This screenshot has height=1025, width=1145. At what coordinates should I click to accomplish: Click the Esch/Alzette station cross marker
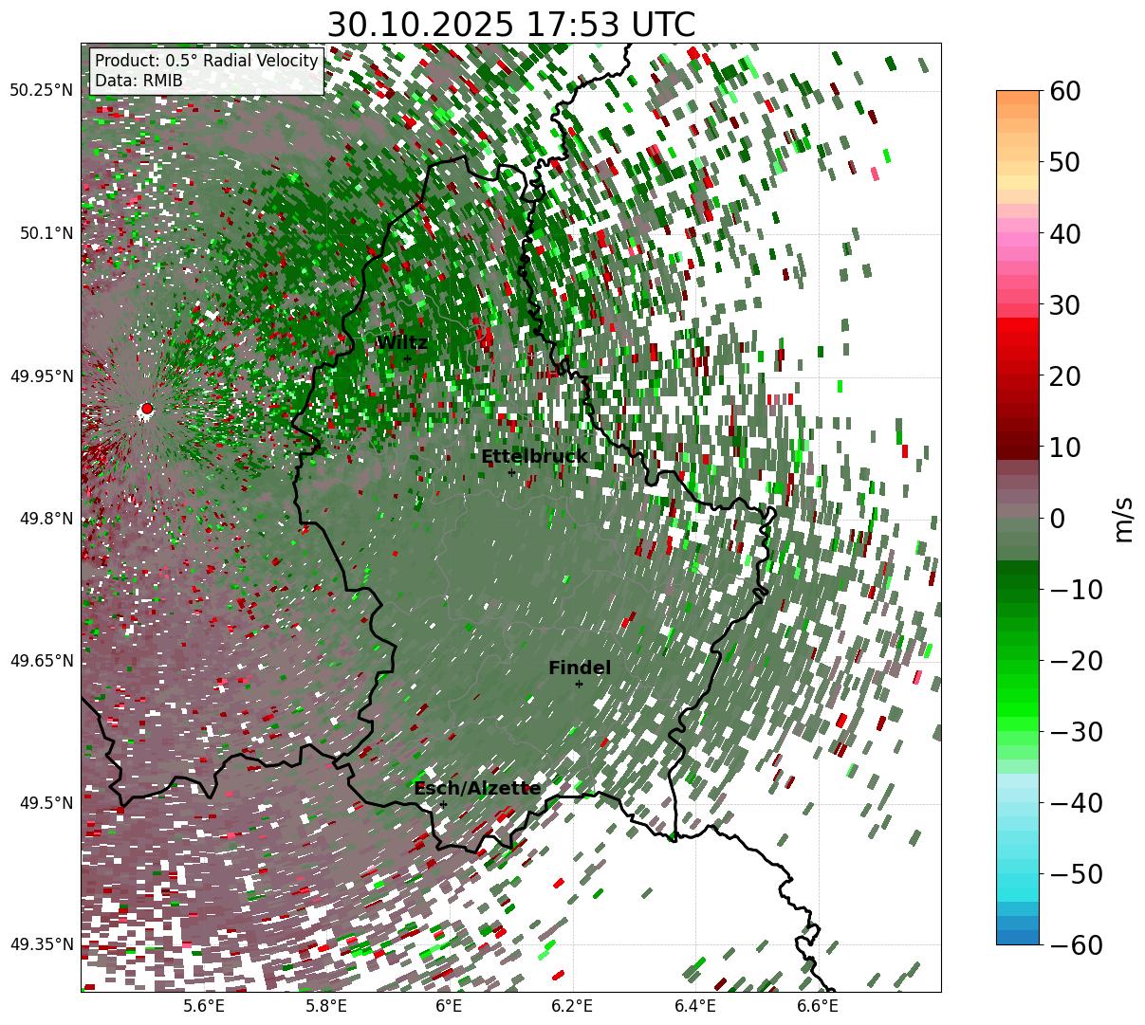[443, 804]
